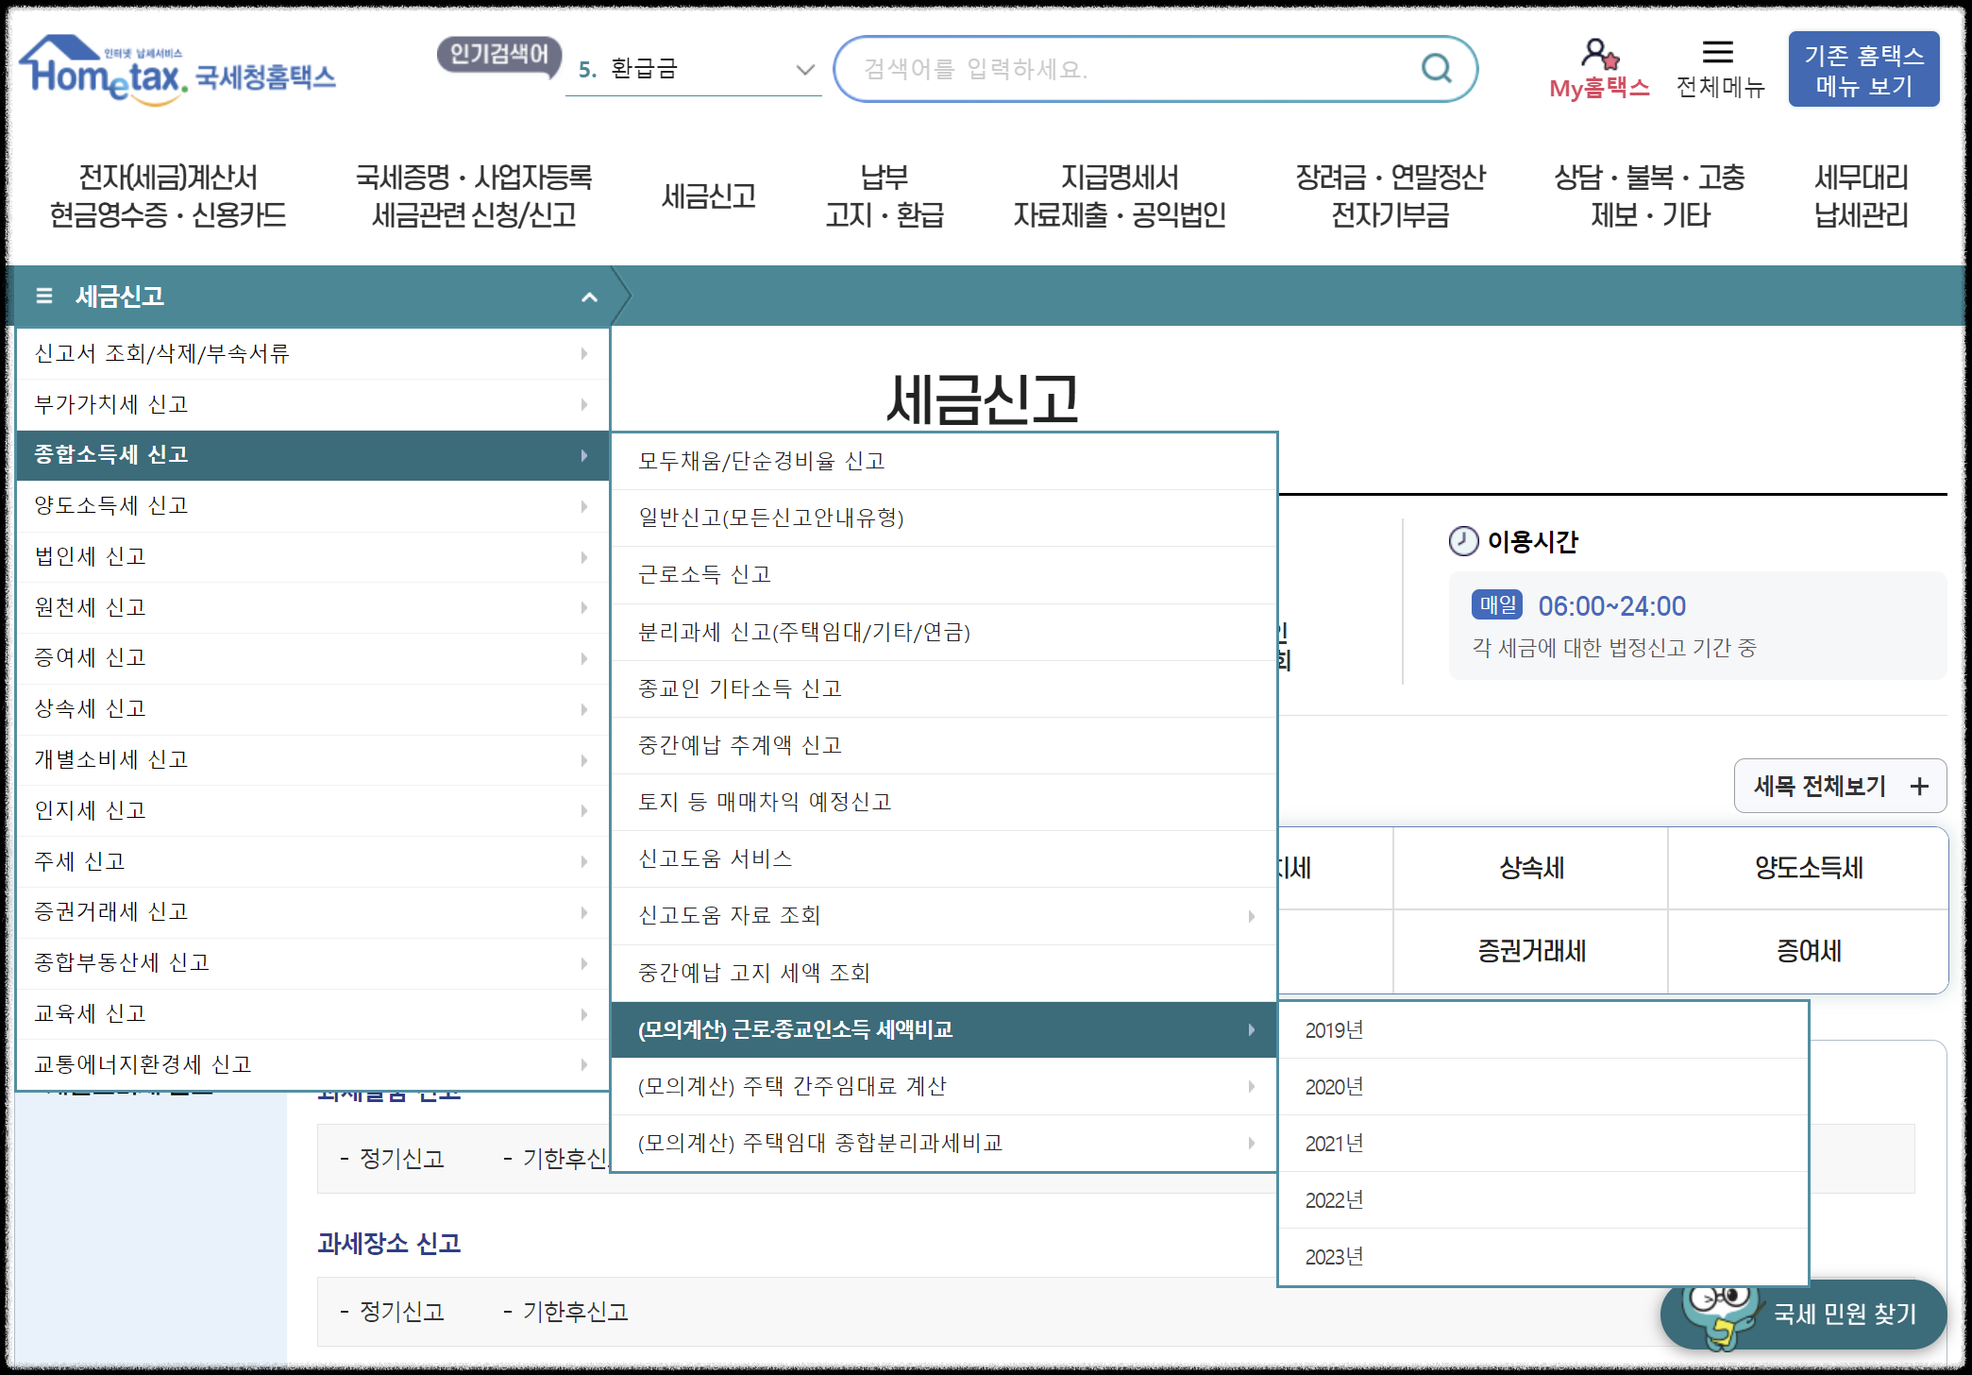This screenshot has height=1375, width=1972.
Task: Collapse the 세금신고 side menu chevron
Action: (589, 297)
